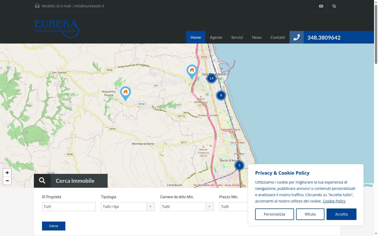This screenshot has height=236, width=378.
Task: Expand the Camere da letto Min. dropdown
Action: coord(187,207)
